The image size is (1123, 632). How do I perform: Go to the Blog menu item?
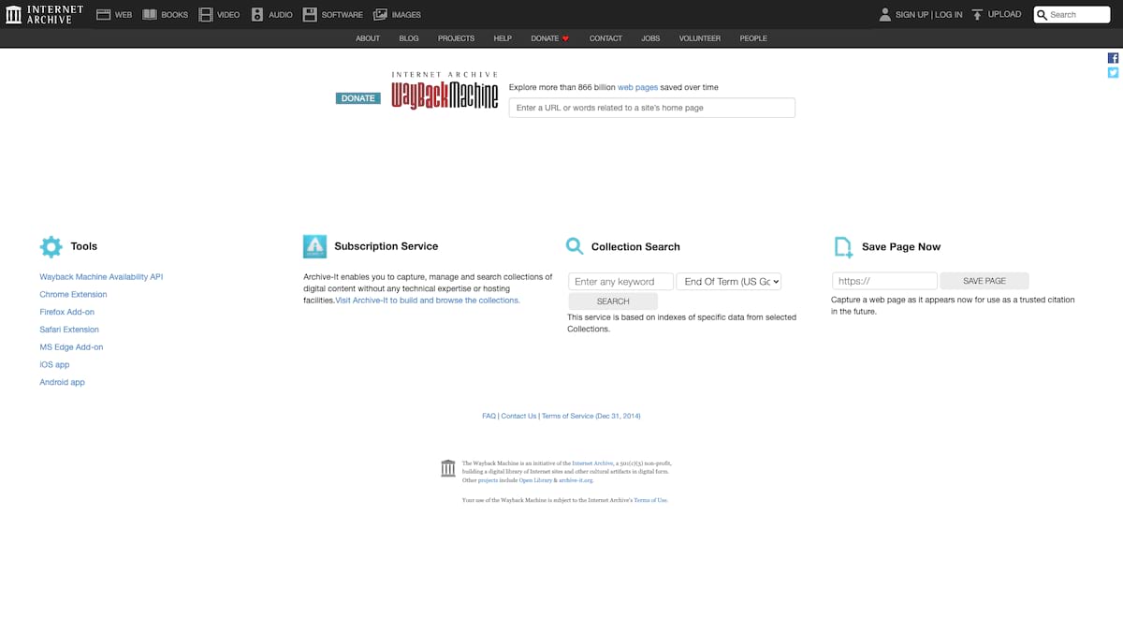coord(409,38)
